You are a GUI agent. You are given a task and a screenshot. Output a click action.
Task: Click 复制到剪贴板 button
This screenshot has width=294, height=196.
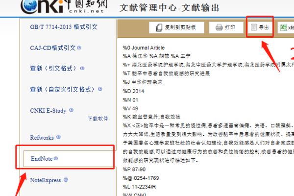[x=176, y=27]
